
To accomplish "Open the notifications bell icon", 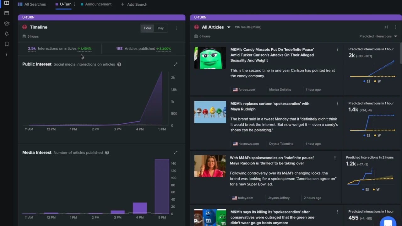I will (7, 34).
